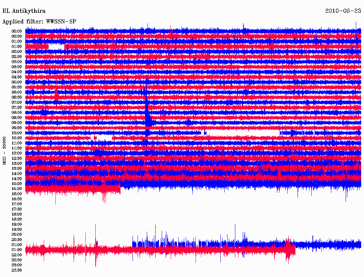This screenshot has width=364, height=277.
Task: Select the 18:00 time label
Action: click(17, 214)
